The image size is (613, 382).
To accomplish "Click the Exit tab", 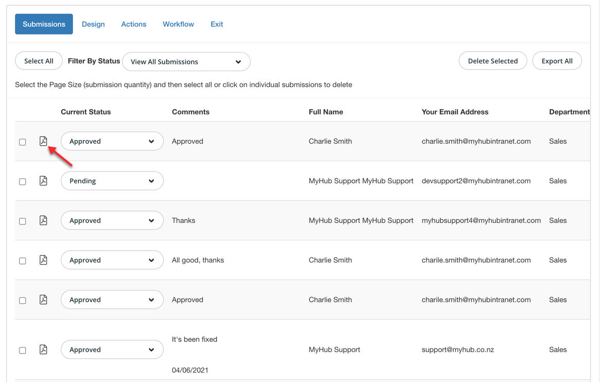I will 217,24.
